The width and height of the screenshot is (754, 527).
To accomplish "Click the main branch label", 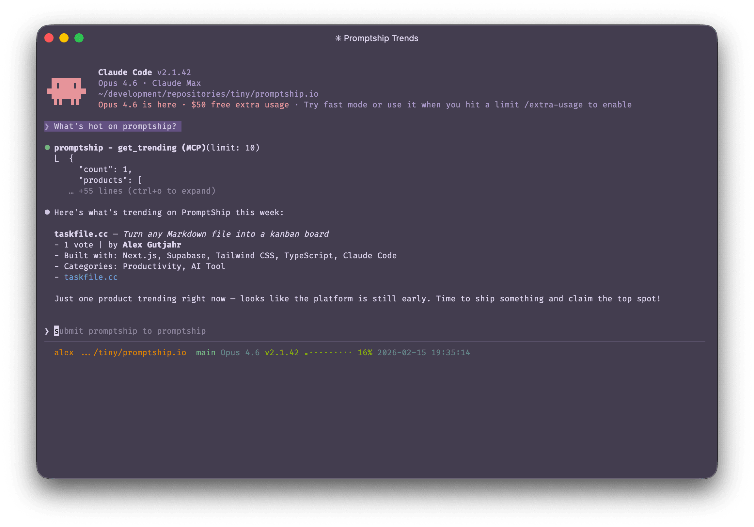I will pyautogui.click(x=206, y=352).
